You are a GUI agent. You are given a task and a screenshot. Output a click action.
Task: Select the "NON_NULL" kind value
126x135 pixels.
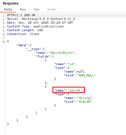86,75
